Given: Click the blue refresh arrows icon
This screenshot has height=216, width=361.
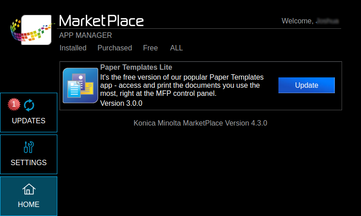Looking at the screenshot, I should click(29, 105).
